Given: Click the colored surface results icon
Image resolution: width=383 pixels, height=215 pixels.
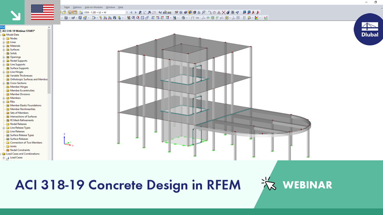Looking at the screenshot, I should pos(208,18).
